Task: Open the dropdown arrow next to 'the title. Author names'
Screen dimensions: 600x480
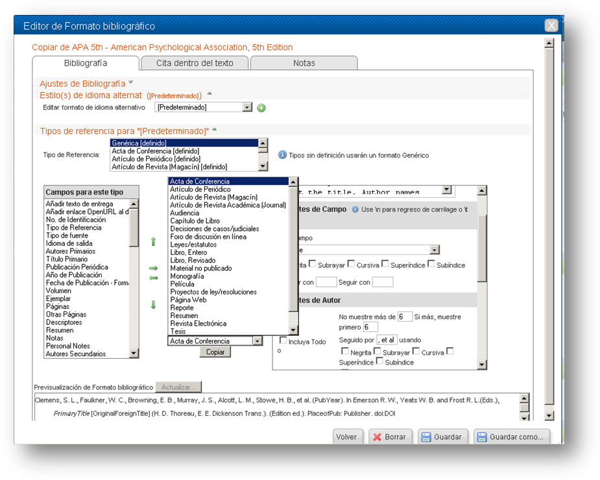Action: 446,190
